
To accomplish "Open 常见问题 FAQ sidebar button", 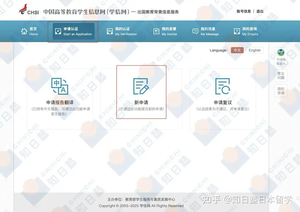I will [281, 76].
